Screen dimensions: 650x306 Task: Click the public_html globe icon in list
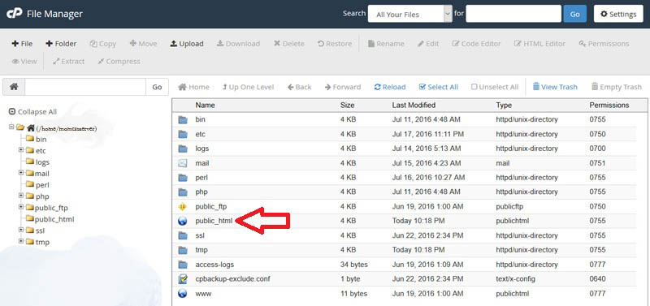pyautogui.click(x=182, y=221)
